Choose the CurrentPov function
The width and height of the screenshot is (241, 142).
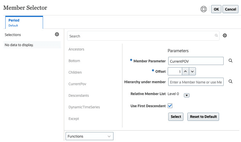[x=77, y=84]
